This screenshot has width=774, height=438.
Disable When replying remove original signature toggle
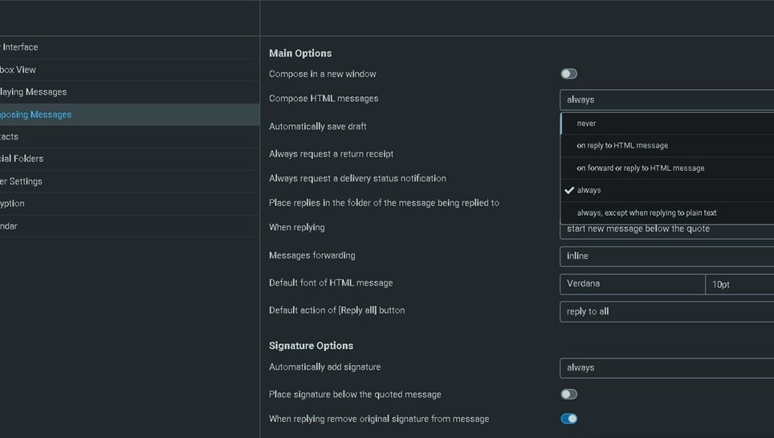568,419
